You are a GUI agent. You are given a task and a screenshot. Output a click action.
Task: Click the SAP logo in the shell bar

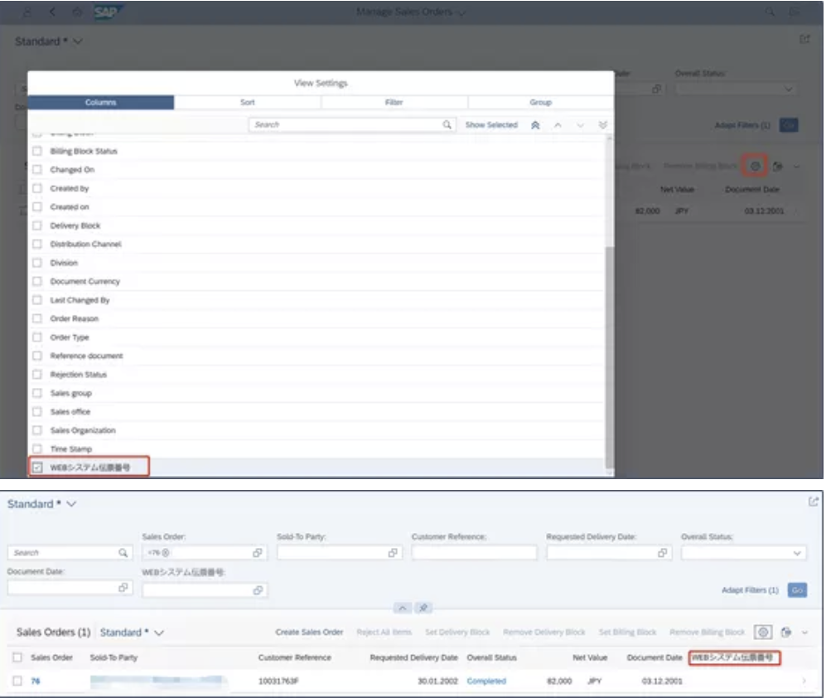[108, 12]
